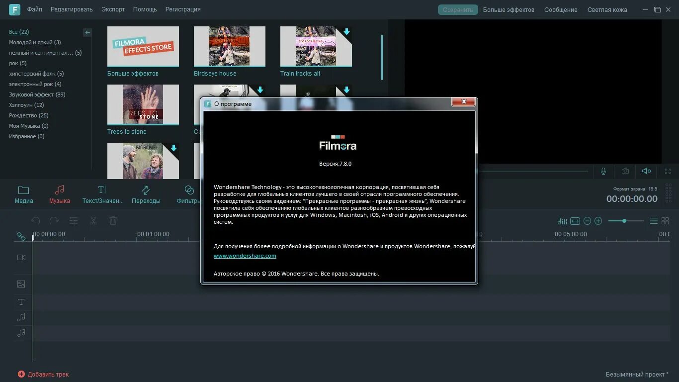Click the redo arrow icon

[x=54, y=220]
